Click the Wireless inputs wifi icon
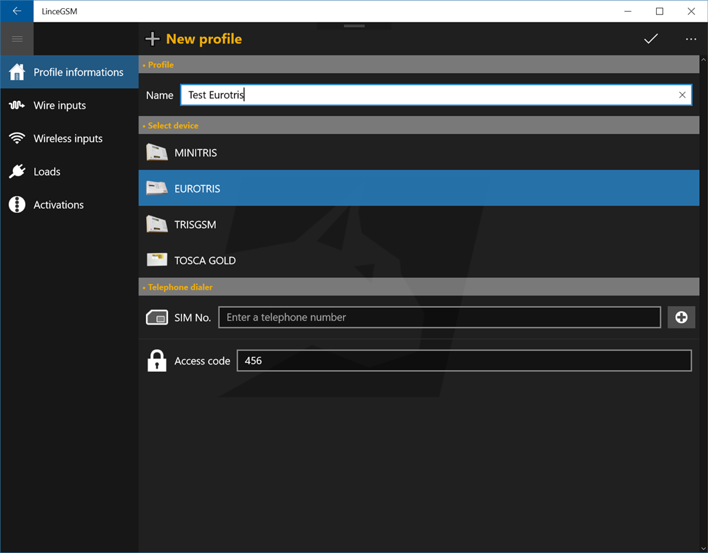Screen dimensions: 708x553 (x=16, y=138)
